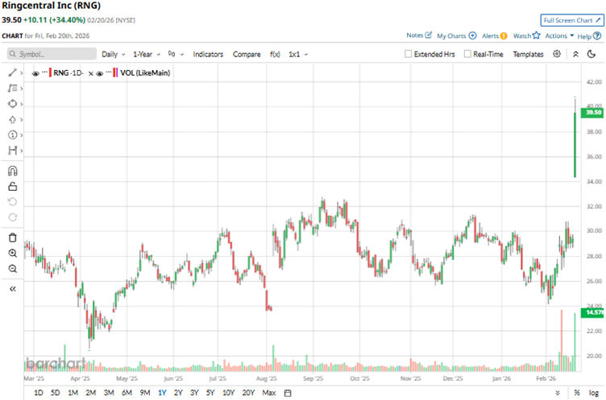This screenshot has width=606, height=400.
Task: Select the trend line drawing tool
Action: pyautogui.click(x=13, y=72)
